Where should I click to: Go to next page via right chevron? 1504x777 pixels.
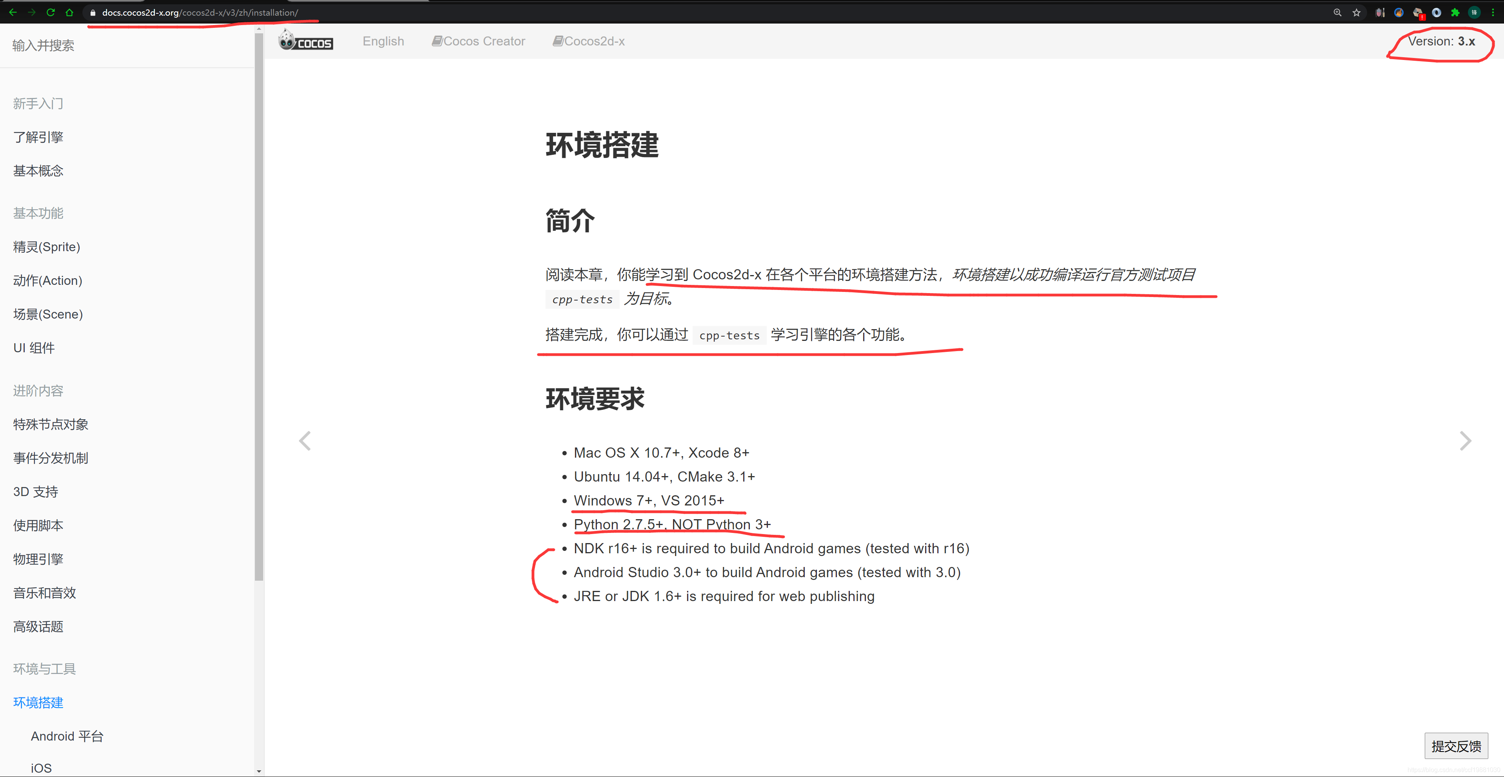[1466, 440]
